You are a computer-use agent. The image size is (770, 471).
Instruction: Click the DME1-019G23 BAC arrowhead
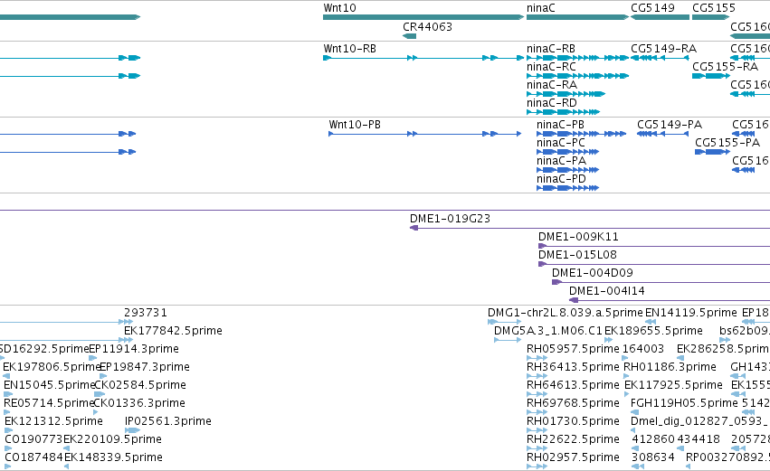point(414,228)
